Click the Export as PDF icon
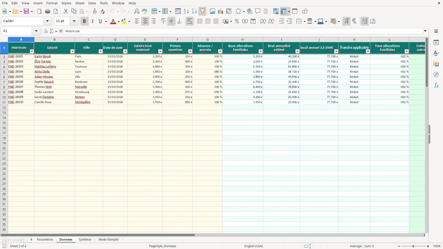Viewport: 443px width, 249px height. pyautogui.click(x=40, y=11)
